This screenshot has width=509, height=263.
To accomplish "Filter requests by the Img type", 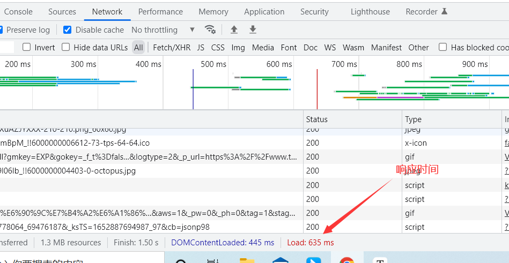I will click(x=238, y=47).
